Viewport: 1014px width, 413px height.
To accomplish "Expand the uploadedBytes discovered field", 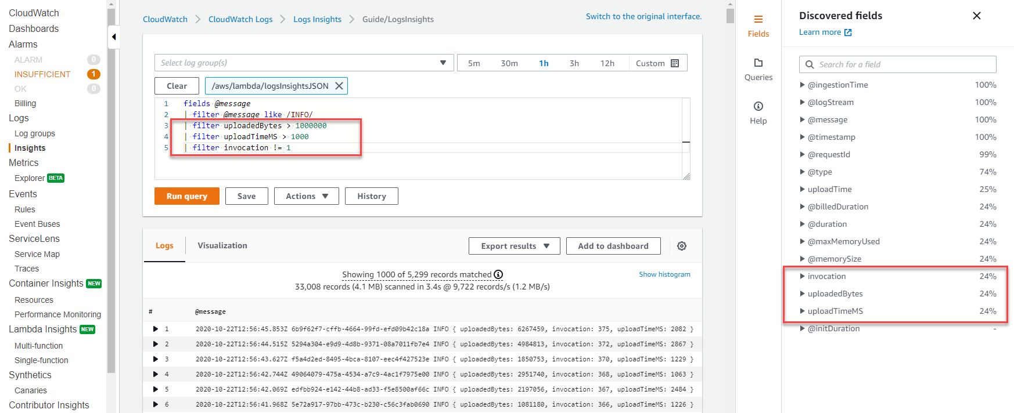I will (802, 294).
